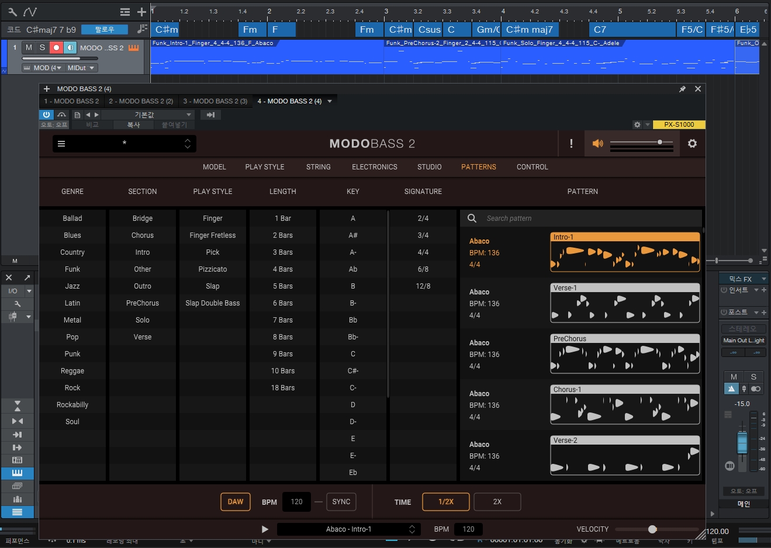
Task: Open the dropdown arrow next to tab 4 - MODO BASS 2 (4)
Action: (x=330, y=101)
